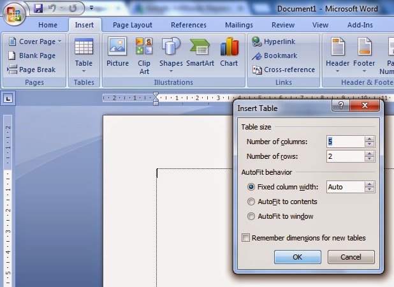Click Help button in Insert Table dialog
The width and height of the screenshot is (394, 287).
(340, 105)
